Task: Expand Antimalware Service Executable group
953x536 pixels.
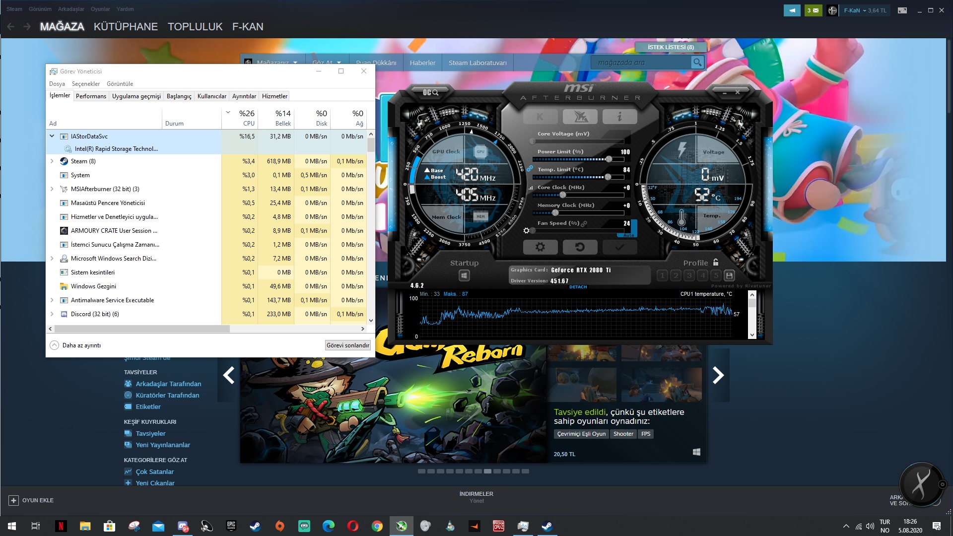Action: point(52,300)
